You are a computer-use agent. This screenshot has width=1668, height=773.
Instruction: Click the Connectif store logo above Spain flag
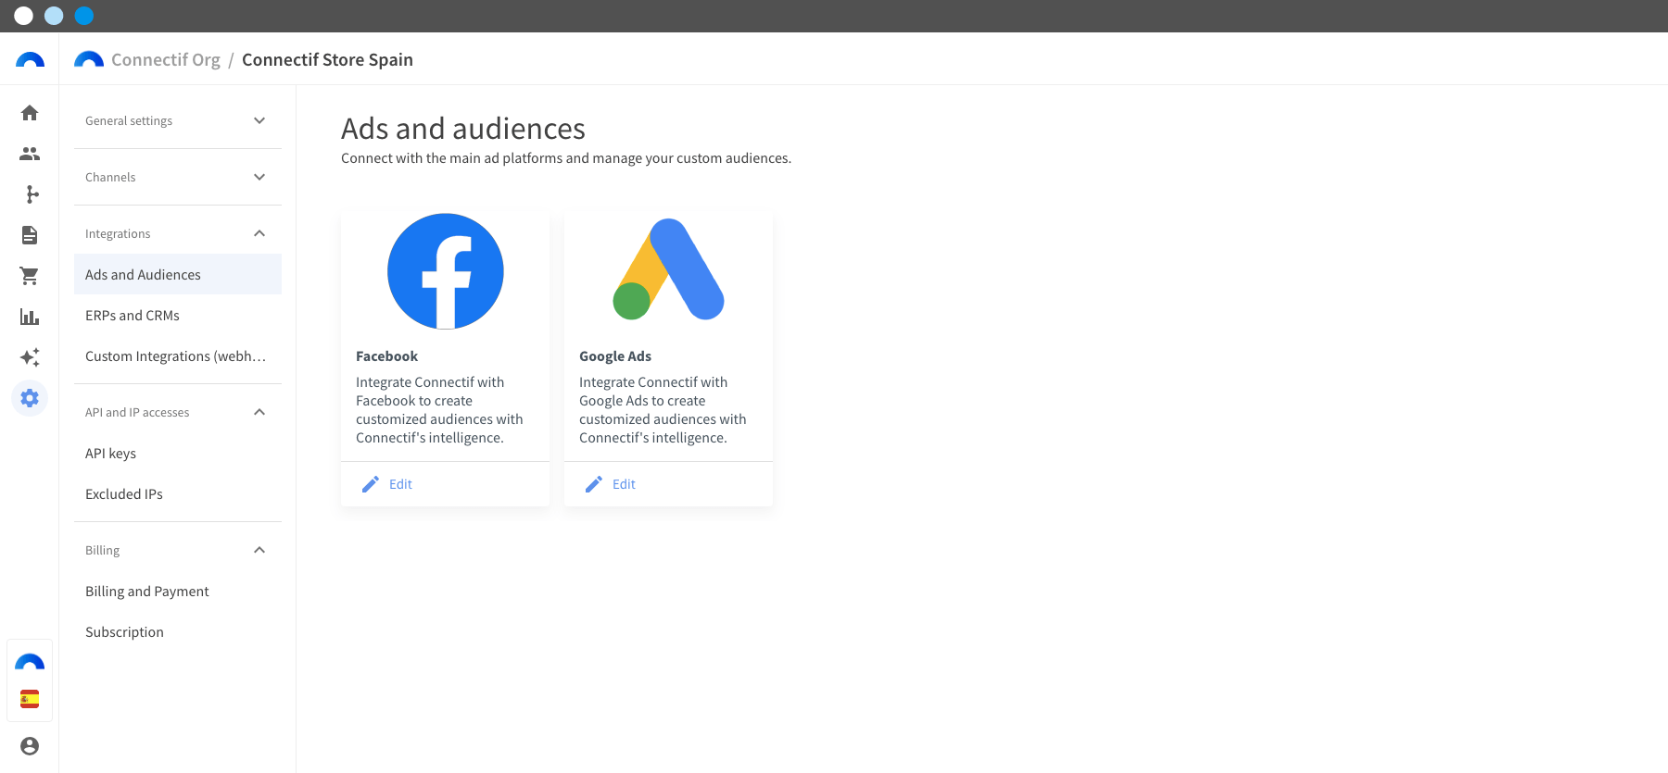point(30,662)
